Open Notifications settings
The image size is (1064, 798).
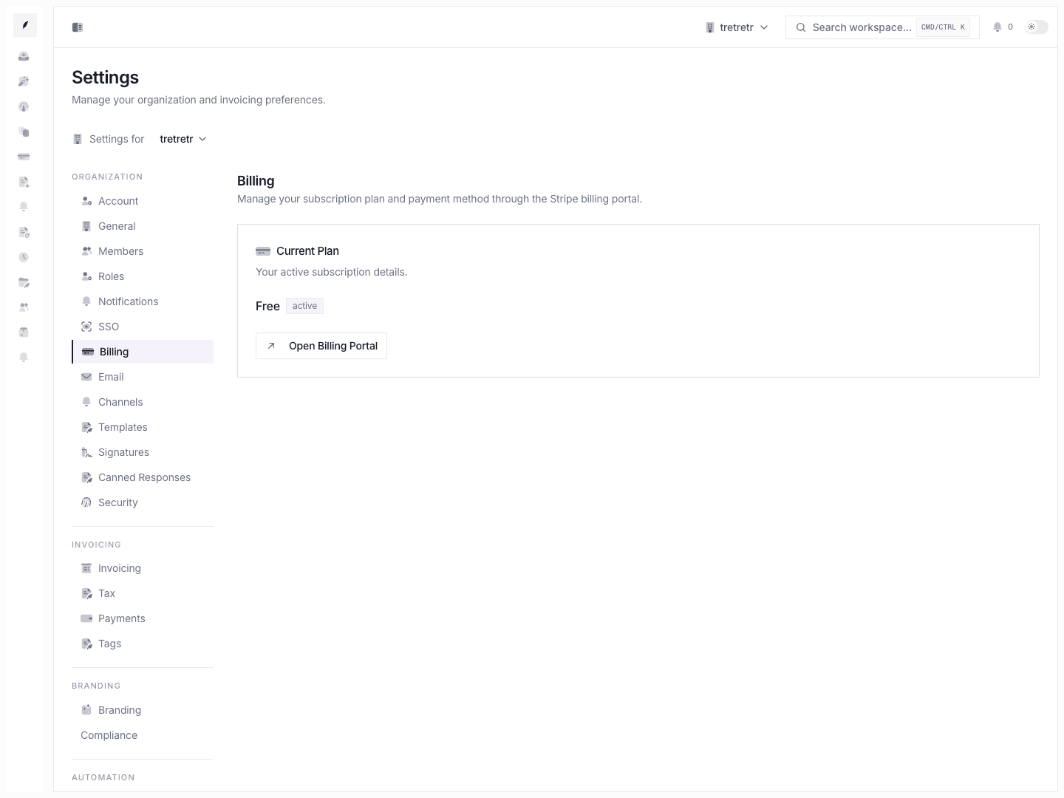[143, 301]
